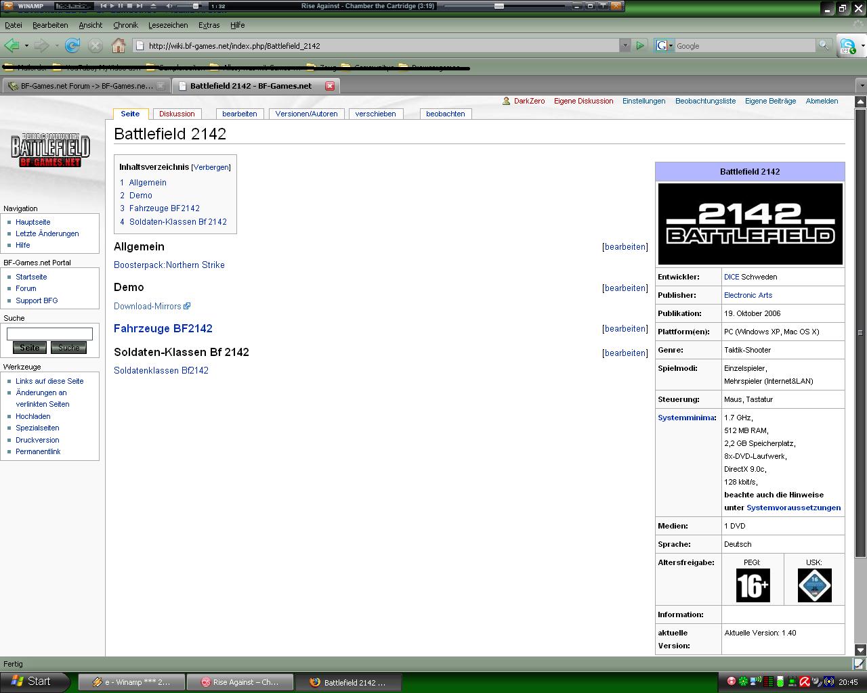
Task: Click the stop loading icon
Action: coord(96,45)
